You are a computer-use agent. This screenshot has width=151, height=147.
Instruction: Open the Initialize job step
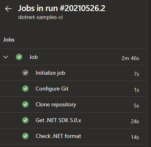coord(73,73)
